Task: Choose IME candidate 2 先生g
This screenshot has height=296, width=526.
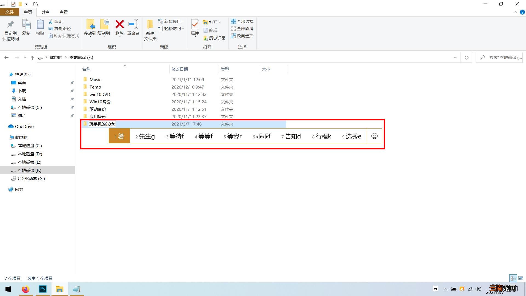Action: tap(145, 136)
